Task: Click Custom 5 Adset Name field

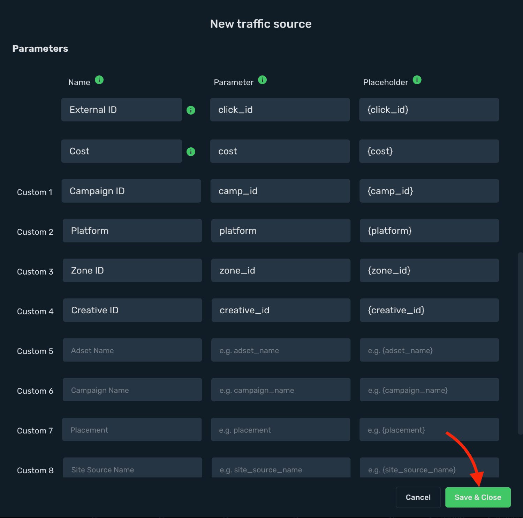Action: [x=132, y=350]
